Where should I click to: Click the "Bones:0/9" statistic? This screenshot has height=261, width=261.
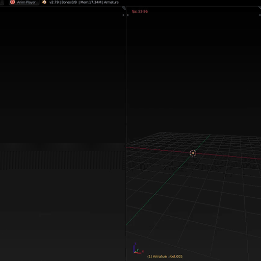[x=69, y=3]
